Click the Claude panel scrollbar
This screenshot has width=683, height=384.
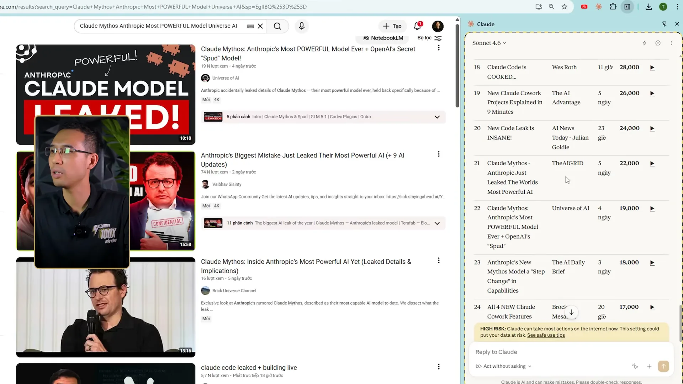[681, 324]
